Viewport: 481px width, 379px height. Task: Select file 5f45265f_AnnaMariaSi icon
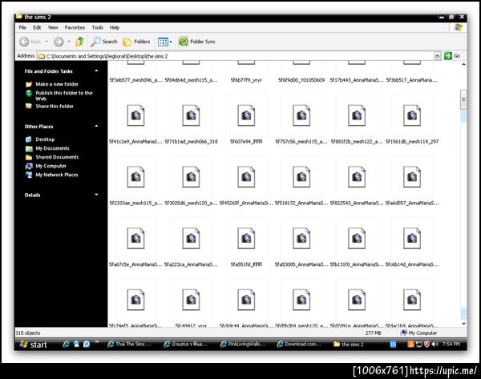click(x=246, y=176)
